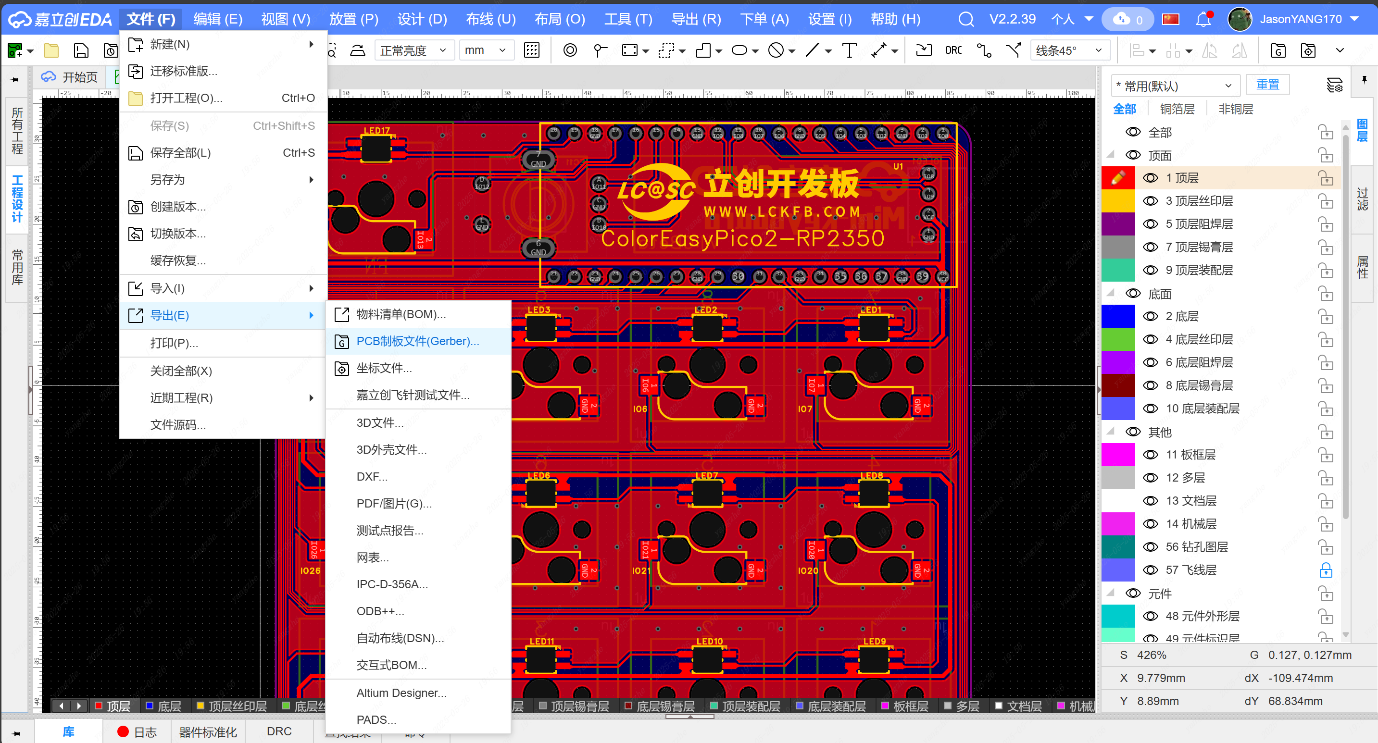The image size is (1378, 743).
Task: Click the language flag icon
Action: (x=1171, y=19)
